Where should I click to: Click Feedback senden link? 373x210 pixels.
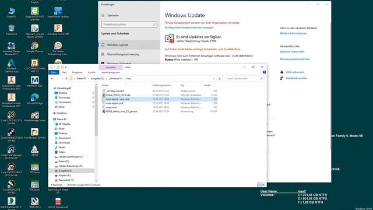click(x=297, y=78)
